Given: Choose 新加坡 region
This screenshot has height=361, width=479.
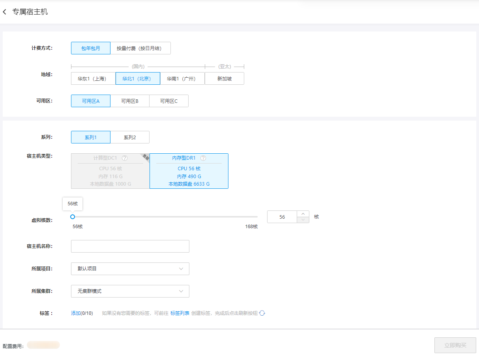Looking at the screenshot, I should coord(225,78).
